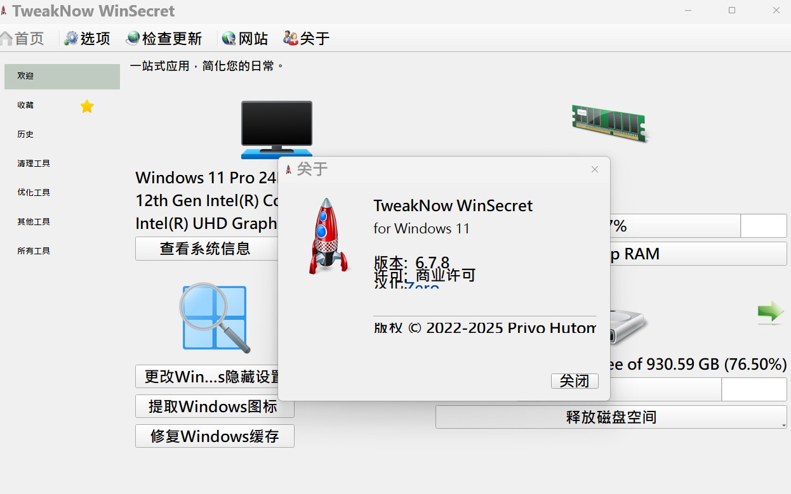Click the yellow star favorites icon
This screenshot has width=791, height=494.
[87, 107]
